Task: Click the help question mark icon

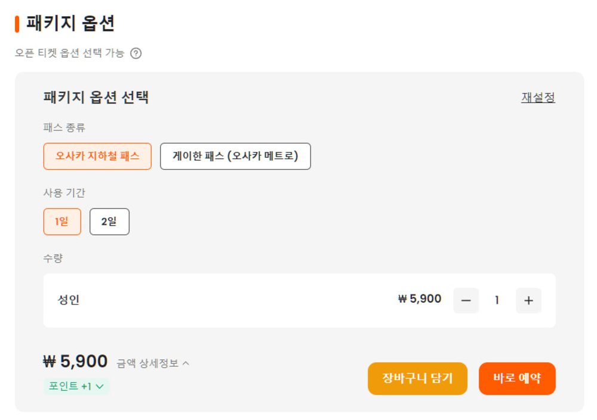Action: (136, 54)
